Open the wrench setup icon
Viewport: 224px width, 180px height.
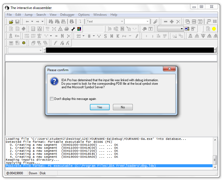[73, 29]
